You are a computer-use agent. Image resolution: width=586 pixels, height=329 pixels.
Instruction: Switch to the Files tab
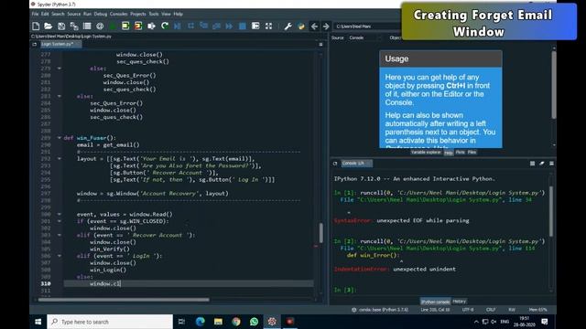click(x=472, y=153)
